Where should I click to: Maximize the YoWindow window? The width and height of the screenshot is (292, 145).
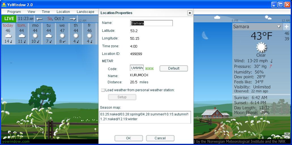[281, 5]
